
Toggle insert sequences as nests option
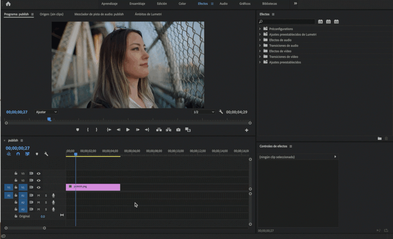coord(9,154)
